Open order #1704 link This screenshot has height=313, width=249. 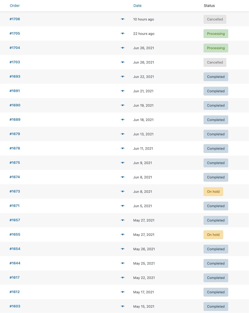coord(15,48)
